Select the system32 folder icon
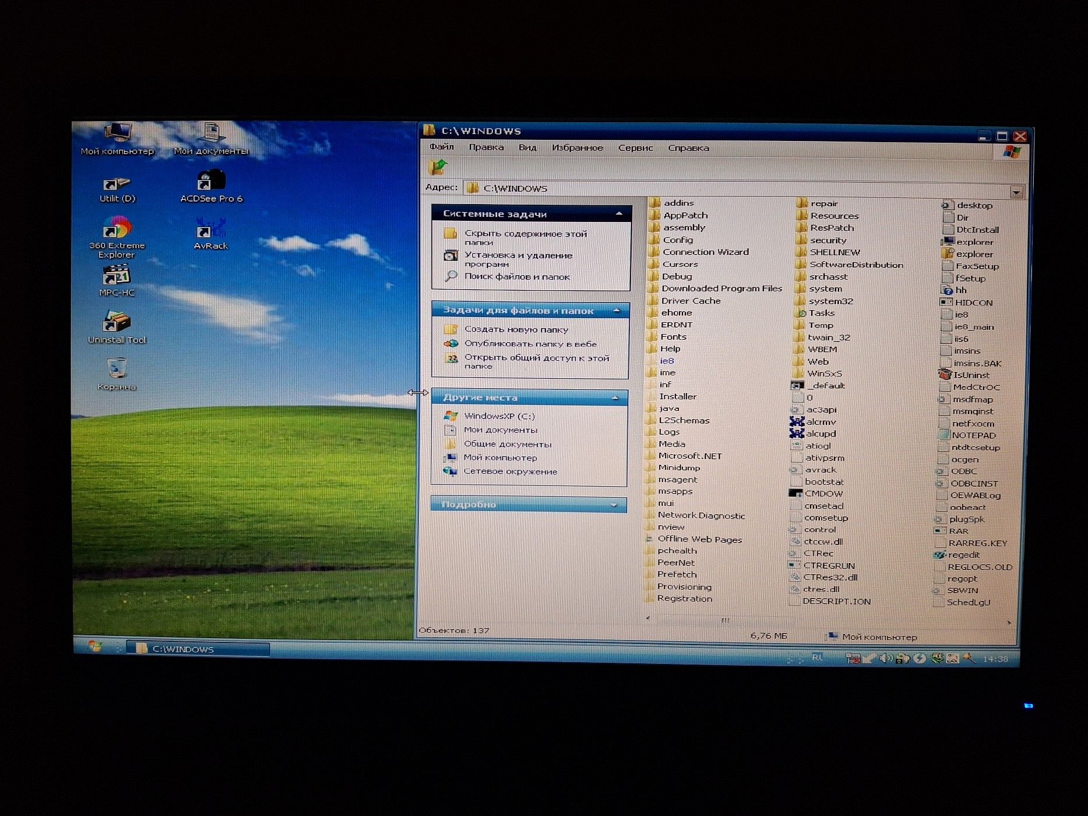Screen dimensions: 1088x816 coord(801,301)
